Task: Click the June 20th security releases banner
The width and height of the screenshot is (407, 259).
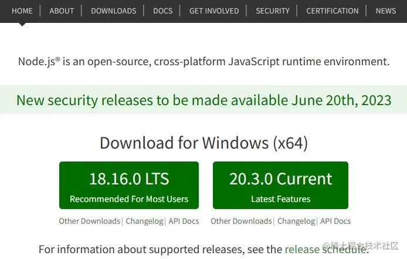Action: 203,100
